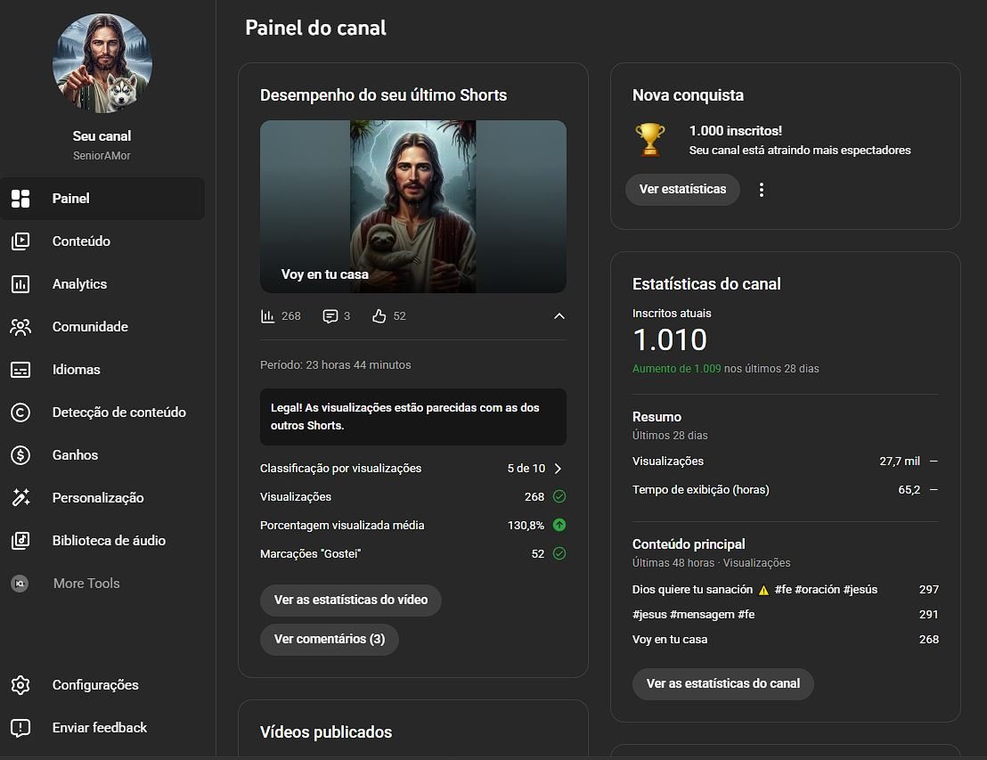The width and height of the screenshot is (987, 760).
Task: Click the yellow warning icon in Dios quiere tu sanación
Action: coord(763,590)
